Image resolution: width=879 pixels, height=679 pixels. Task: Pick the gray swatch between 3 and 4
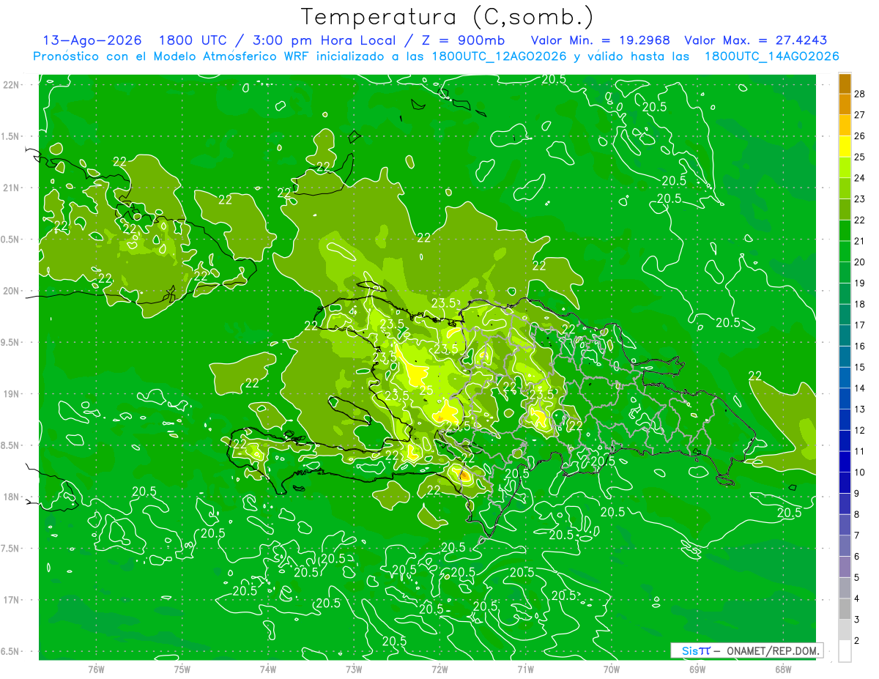[845, 609]
